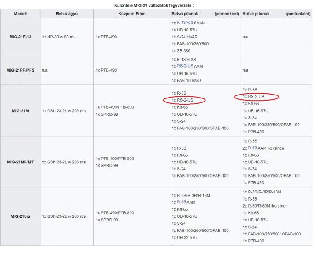Click the MiG-21PF/PFS row label
This screenshot has width=313, height=265.
coord(20,70)
